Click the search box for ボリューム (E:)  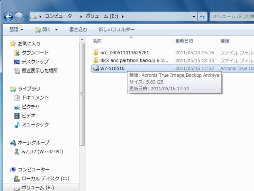tap(232, 17)
